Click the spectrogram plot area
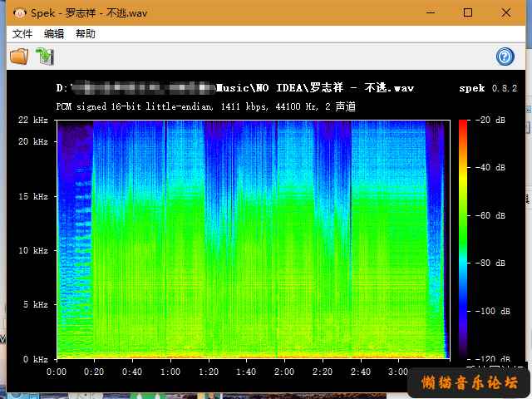532x399 pixels. click(253, 239)
